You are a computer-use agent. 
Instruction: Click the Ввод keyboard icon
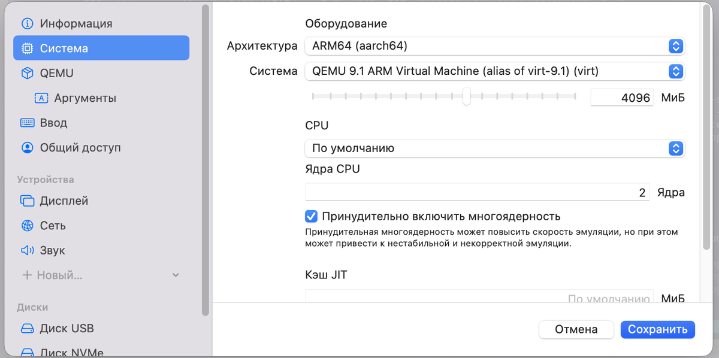28,123
